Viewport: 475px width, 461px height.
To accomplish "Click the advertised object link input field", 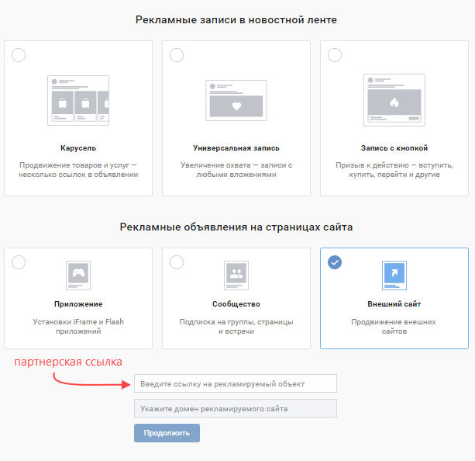I will [x=236, y=383].
